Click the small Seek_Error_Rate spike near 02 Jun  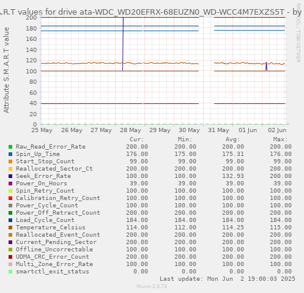tap(266, 67)
